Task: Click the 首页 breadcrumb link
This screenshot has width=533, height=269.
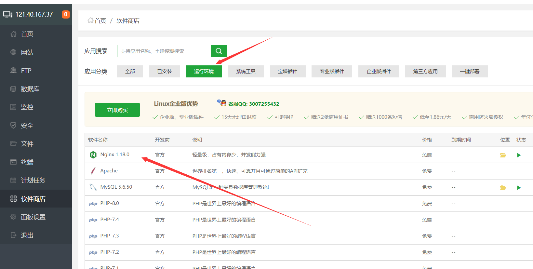Action: [x=100, y=21]
